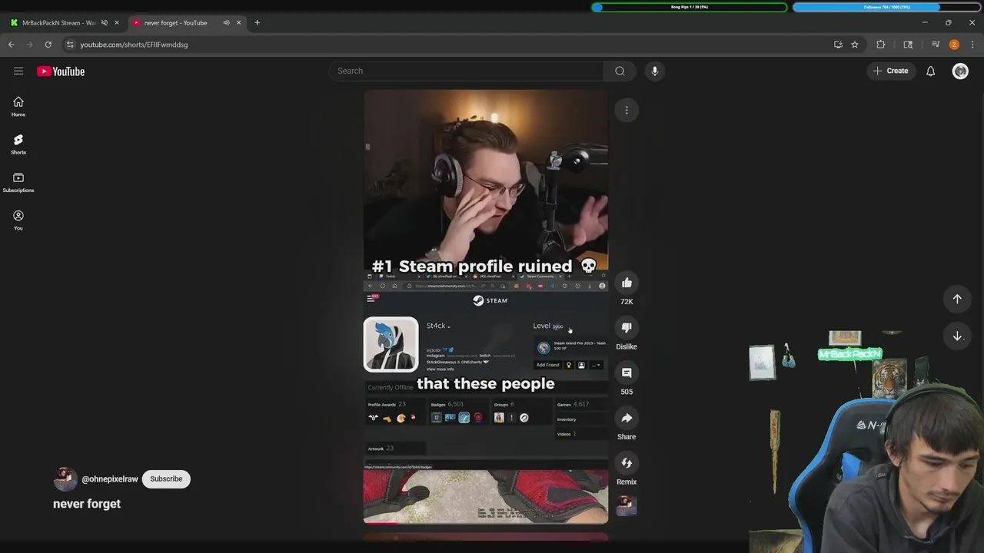Open the notifications bell

pyautogui.click(x=930, y=71)
